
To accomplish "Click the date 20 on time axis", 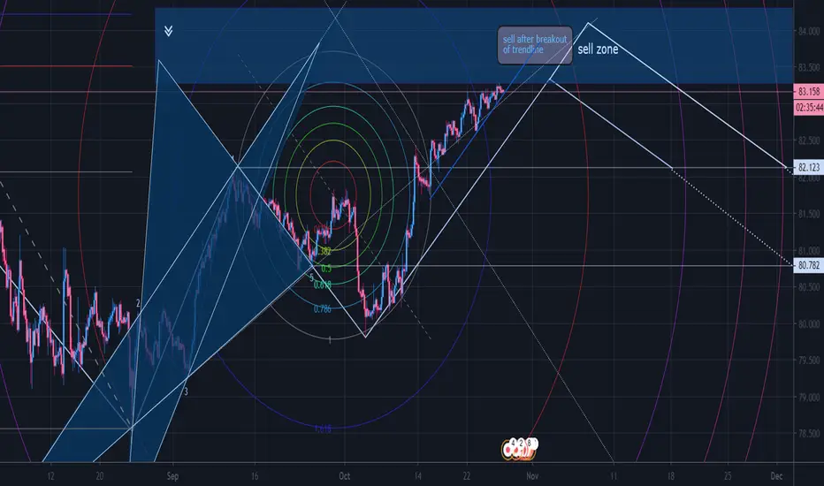I will 99,476.
